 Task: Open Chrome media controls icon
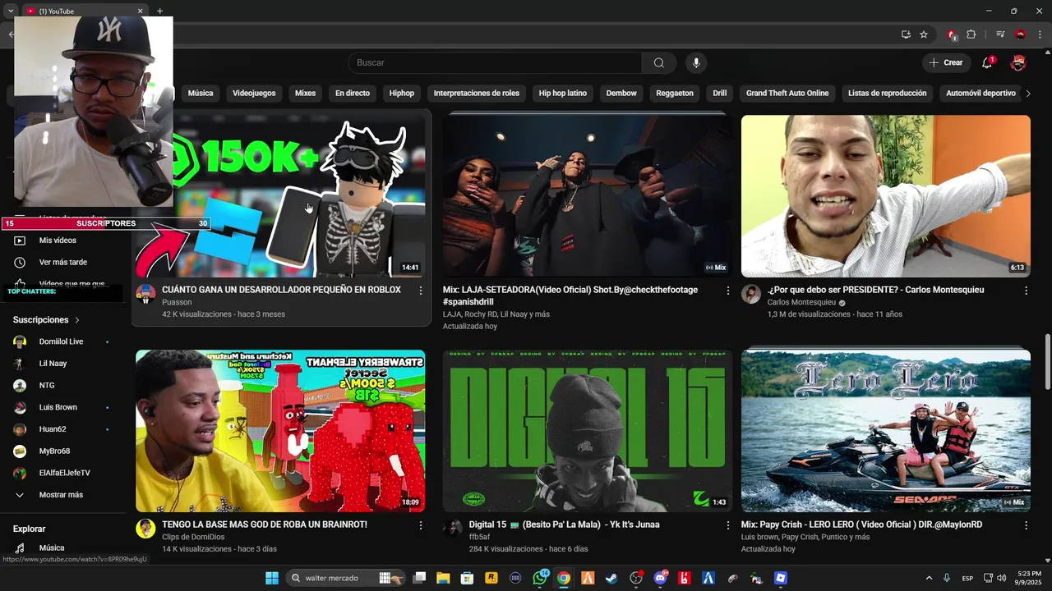[1000, 34]
